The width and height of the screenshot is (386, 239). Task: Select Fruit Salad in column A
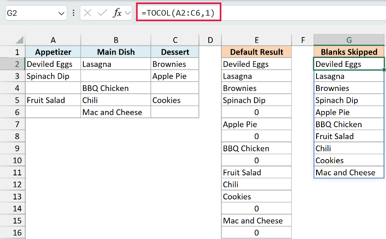pos(53,100)
